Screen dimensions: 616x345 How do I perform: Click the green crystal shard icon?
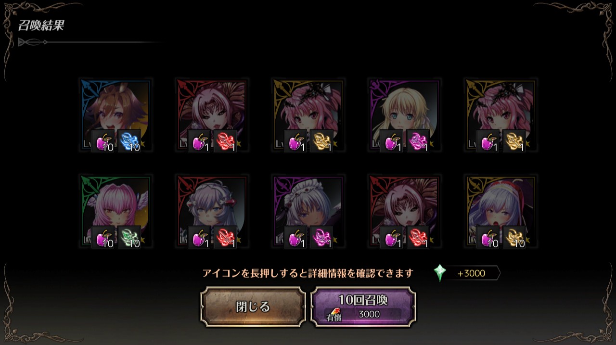click(x=129, y=237)
